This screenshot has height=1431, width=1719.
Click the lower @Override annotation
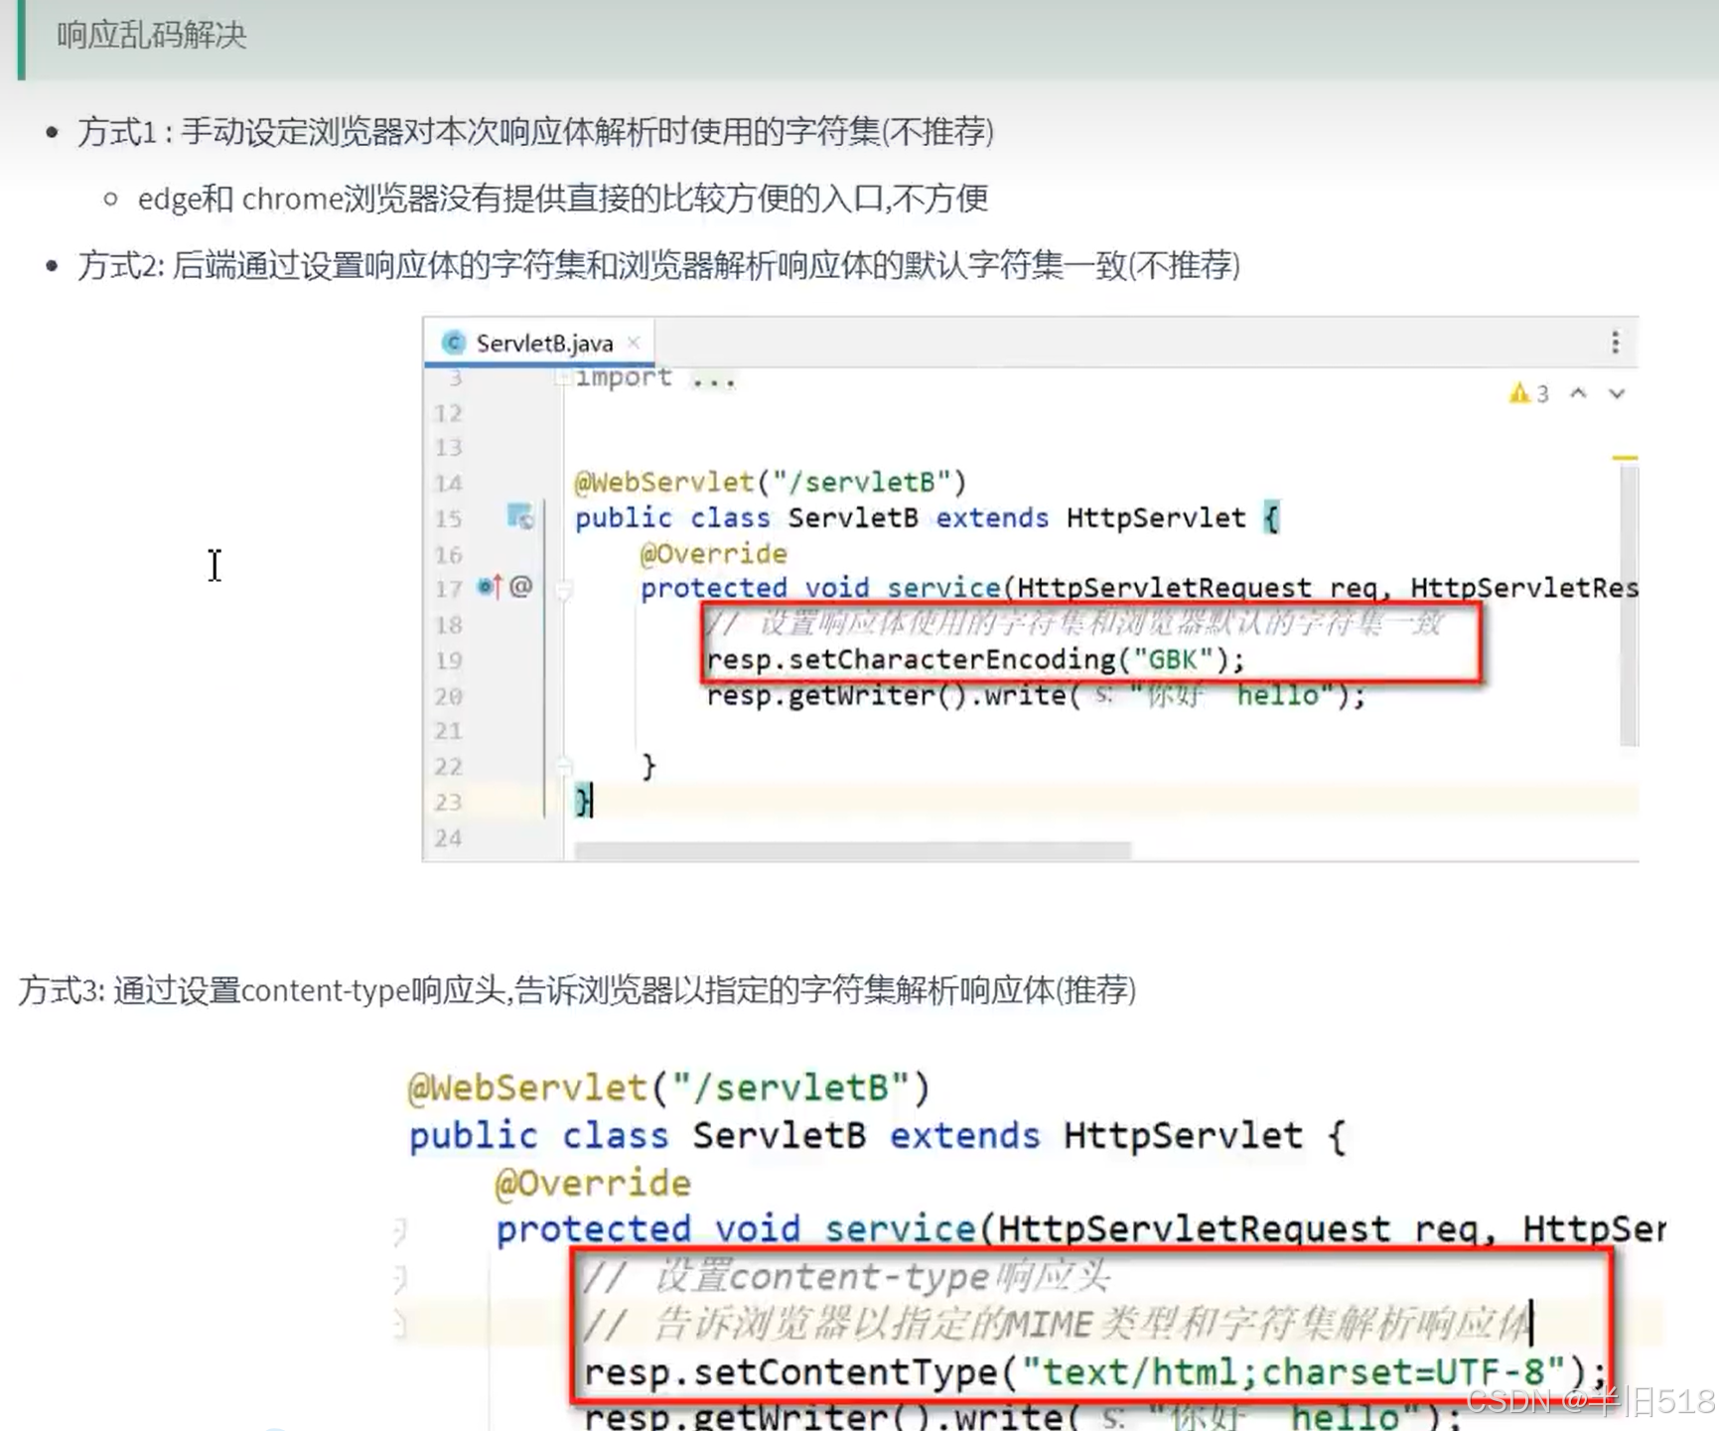click(x=593, y=1183)
